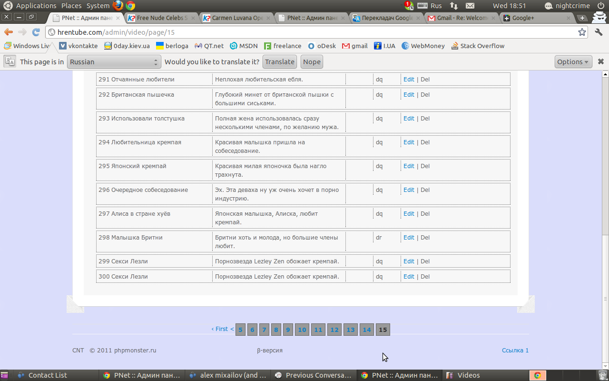Go to page 5 in pagination
The image size is (609, 381).
pos(240,330)
